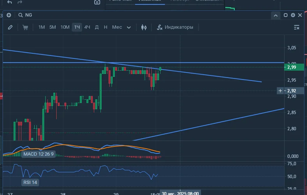Click the MACD 12 26 9 label
Screen dimensions: 307x195
[38, 154]
